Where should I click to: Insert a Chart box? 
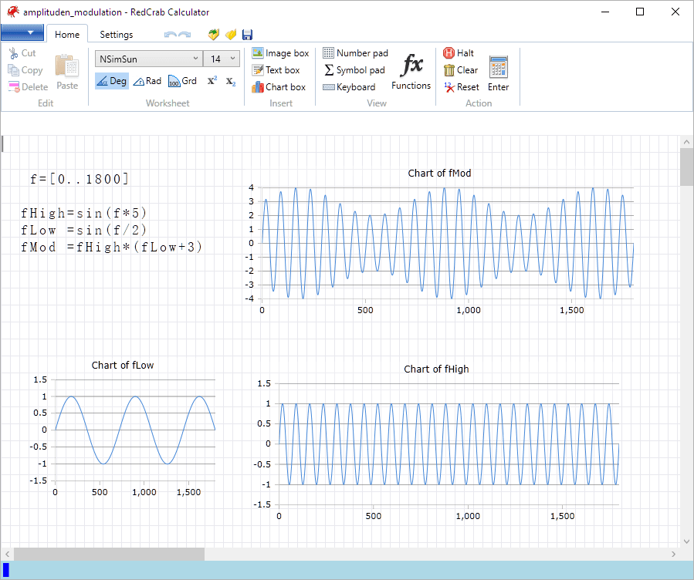click(x=279, y=87)
